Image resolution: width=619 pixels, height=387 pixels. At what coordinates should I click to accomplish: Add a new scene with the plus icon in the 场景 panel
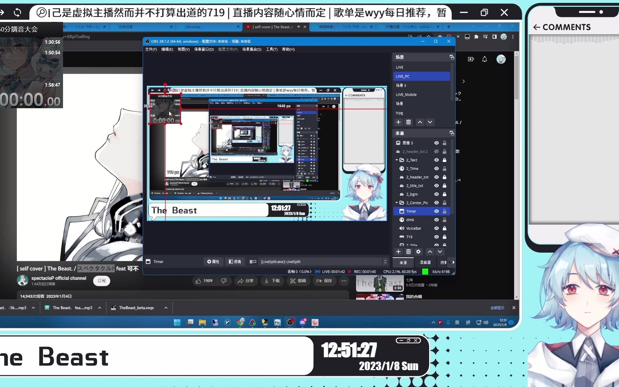[398, 122]
